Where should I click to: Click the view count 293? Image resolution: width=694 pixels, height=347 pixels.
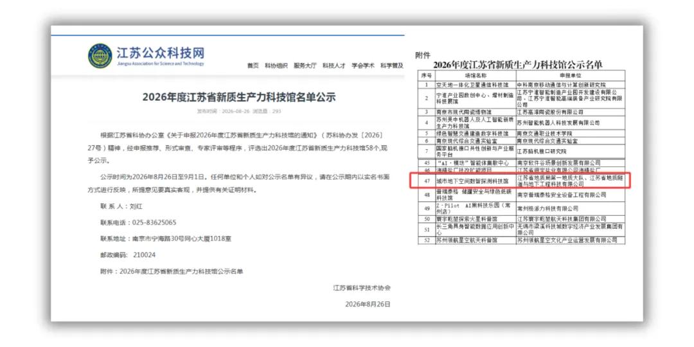pyautogui.click(x=276, y=111)
